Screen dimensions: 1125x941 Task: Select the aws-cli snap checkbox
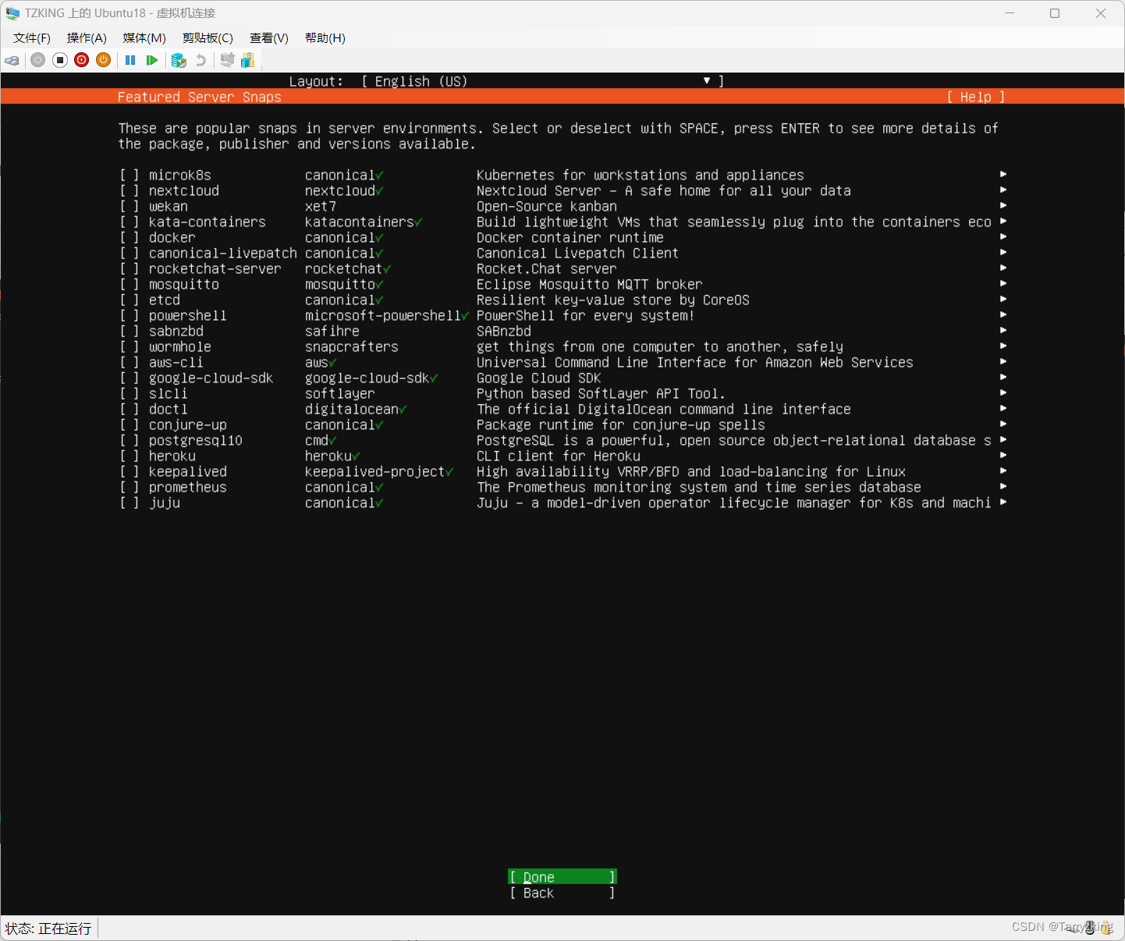[130, 363]
